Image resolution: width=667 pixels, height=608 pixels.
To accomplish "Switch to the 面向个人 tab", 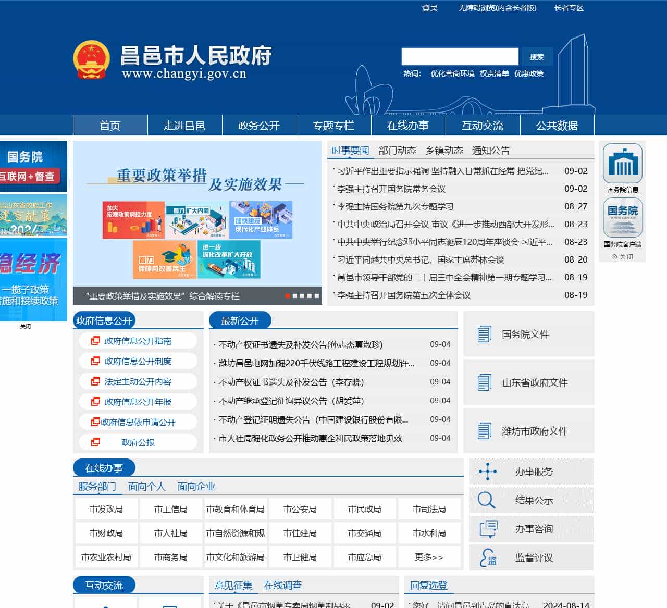I will pos(146,487).
